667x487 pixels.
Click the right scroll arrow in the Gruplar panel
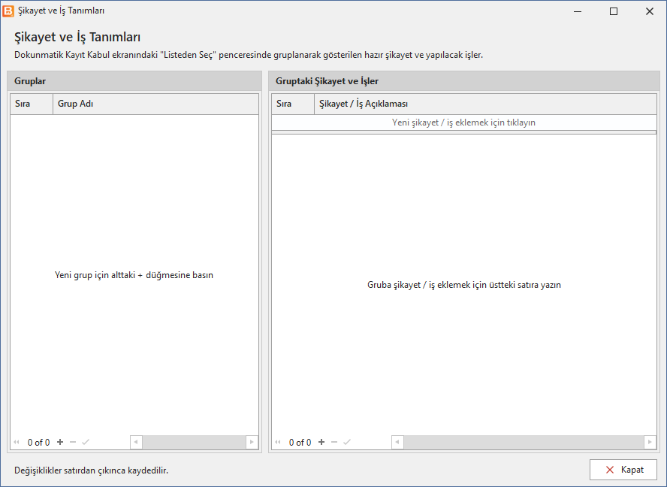click(252, 442)
